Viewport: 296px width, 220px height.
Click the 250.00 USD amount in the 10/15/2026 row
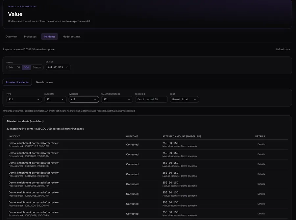(x=170, y=163)
